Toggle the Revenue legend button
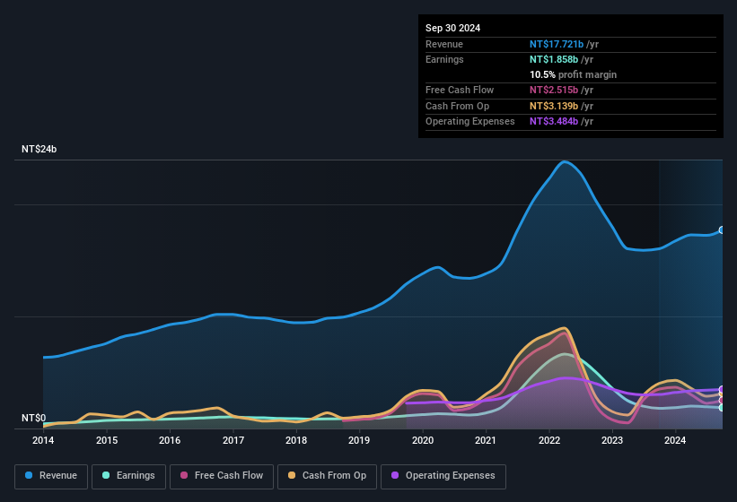The height and width of the screenshot is (502, 737). (x=51, y=476)
